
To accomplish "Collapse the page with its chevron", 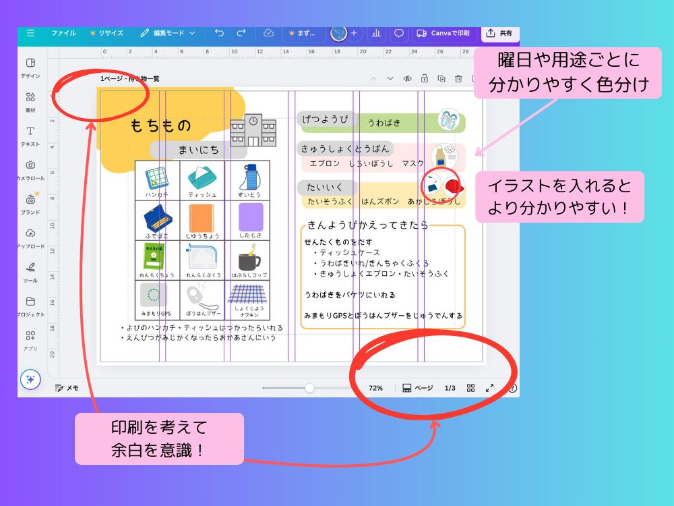I will (x=373, y=79).
